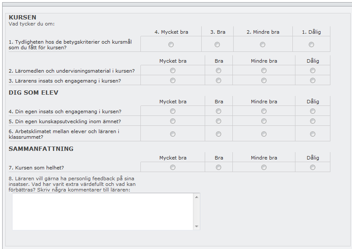Pick "Mycket bra" for Din egen insats
Viewport: 352px width, 249px height.
[173, 112]
